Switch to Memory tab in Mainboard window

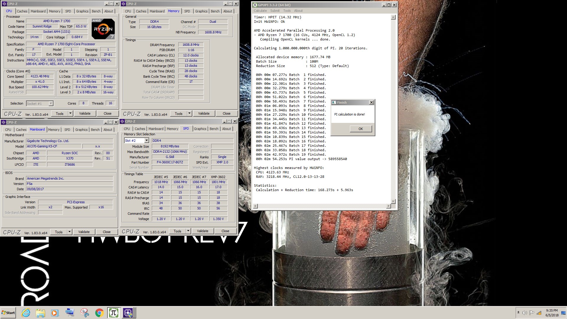[x=54, y=130]
